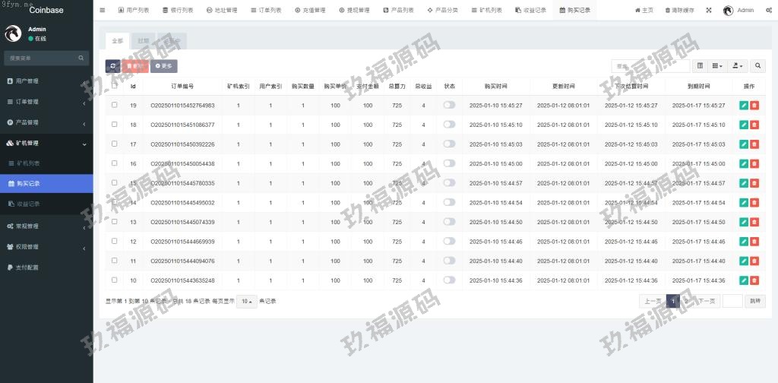The image size is (778, 383).
Task: Check the checkbox for row Id 16
Action: coord(115,163)
